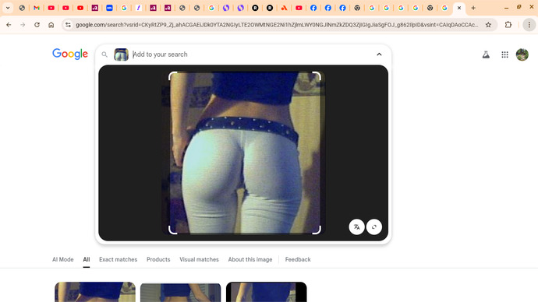Select the All results tab

tap(86, 259)
